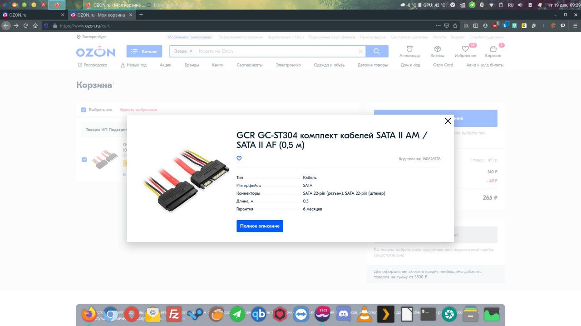Click the OZON logo

coord(95,52)
